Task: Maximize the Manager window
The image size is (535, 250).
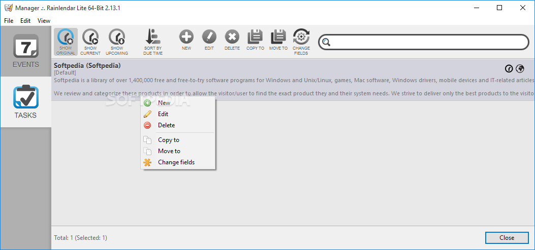Action: (x=499, y=8)
